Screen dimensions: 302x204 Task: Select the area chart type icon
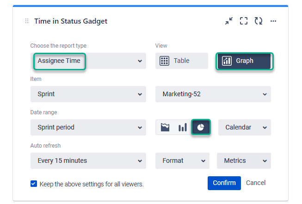click(x=165, y=127)
